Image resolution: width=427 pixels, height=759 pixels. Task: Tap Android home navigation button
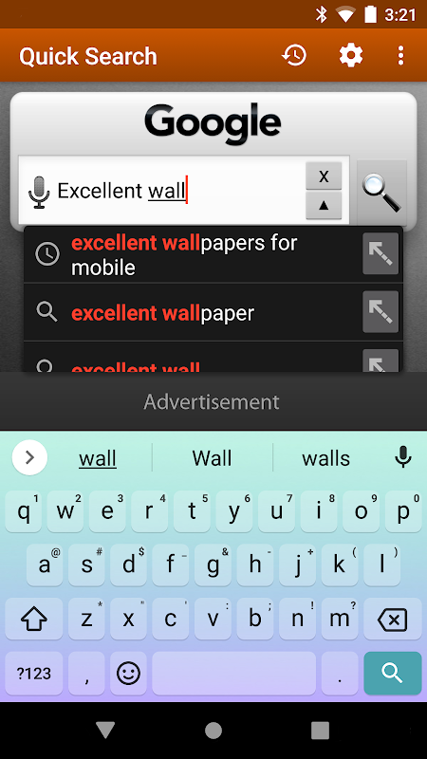213,731
